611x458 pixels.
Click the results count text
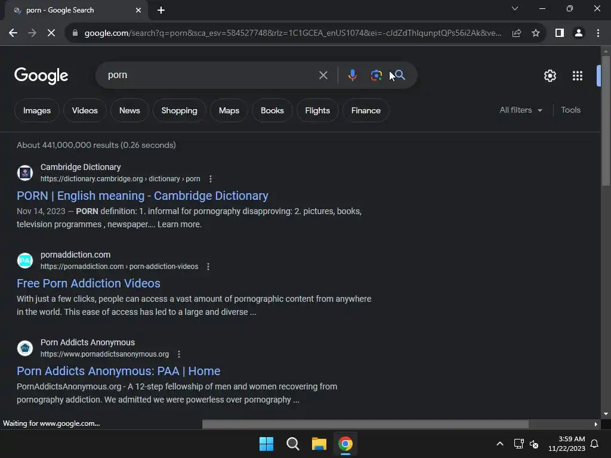[96, 145]
